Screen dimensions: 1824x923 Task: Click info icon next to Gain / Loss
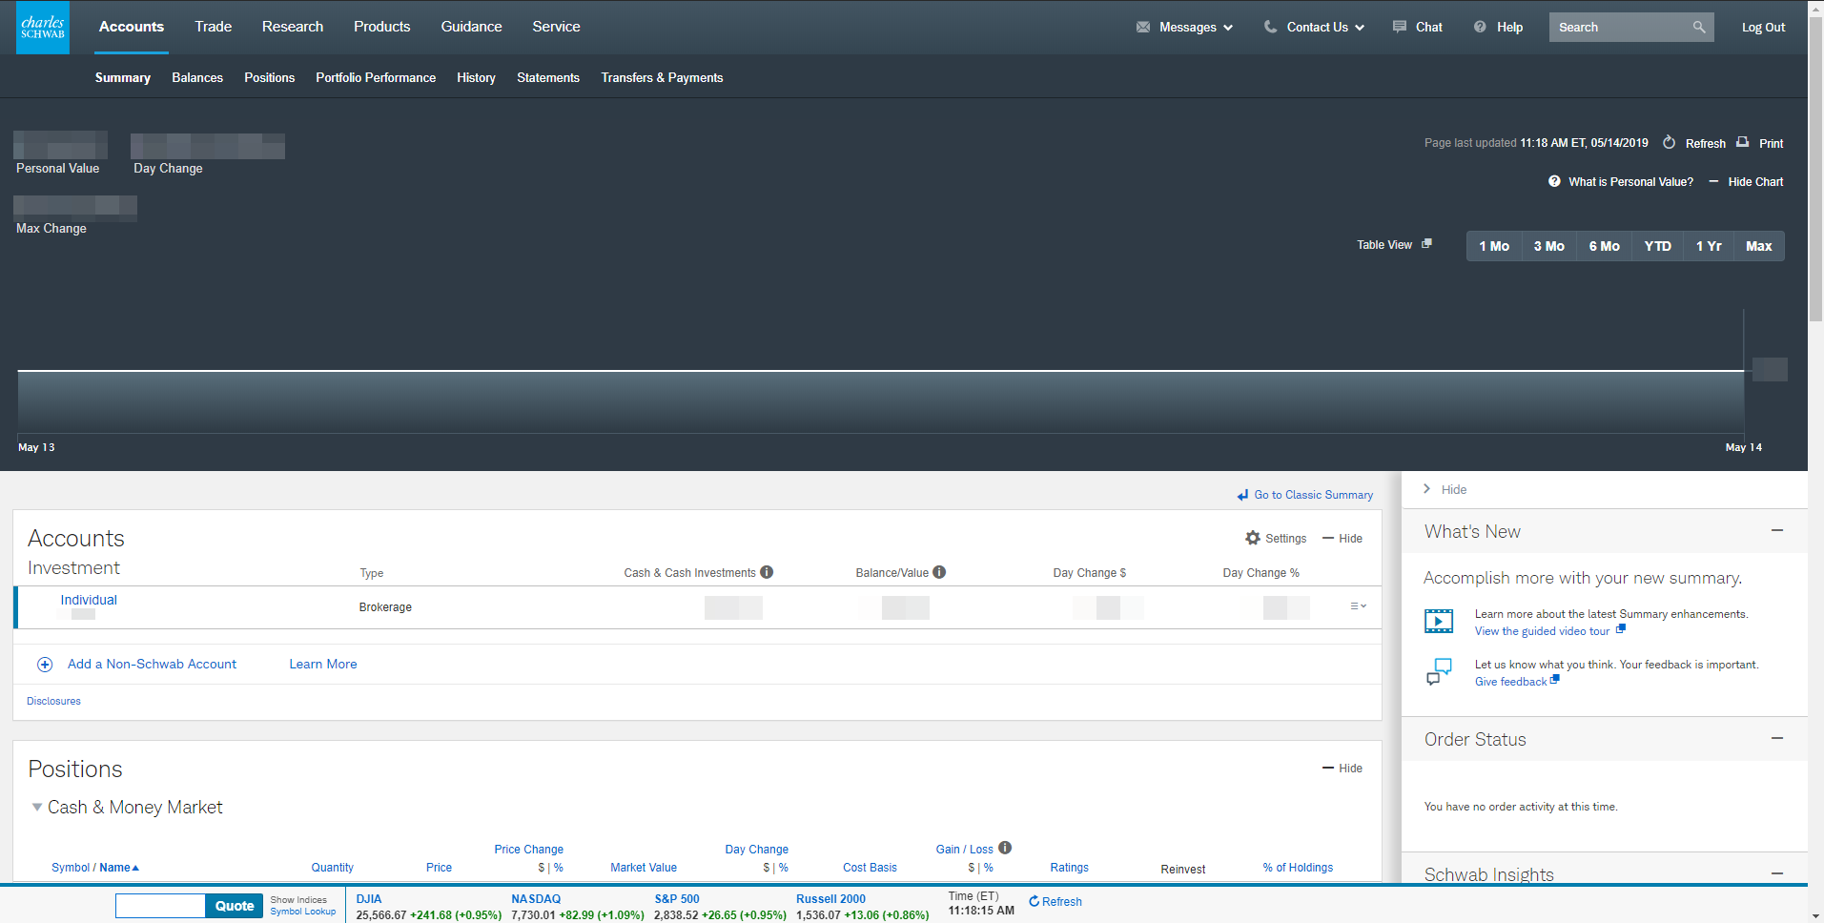click(1005, 848)
